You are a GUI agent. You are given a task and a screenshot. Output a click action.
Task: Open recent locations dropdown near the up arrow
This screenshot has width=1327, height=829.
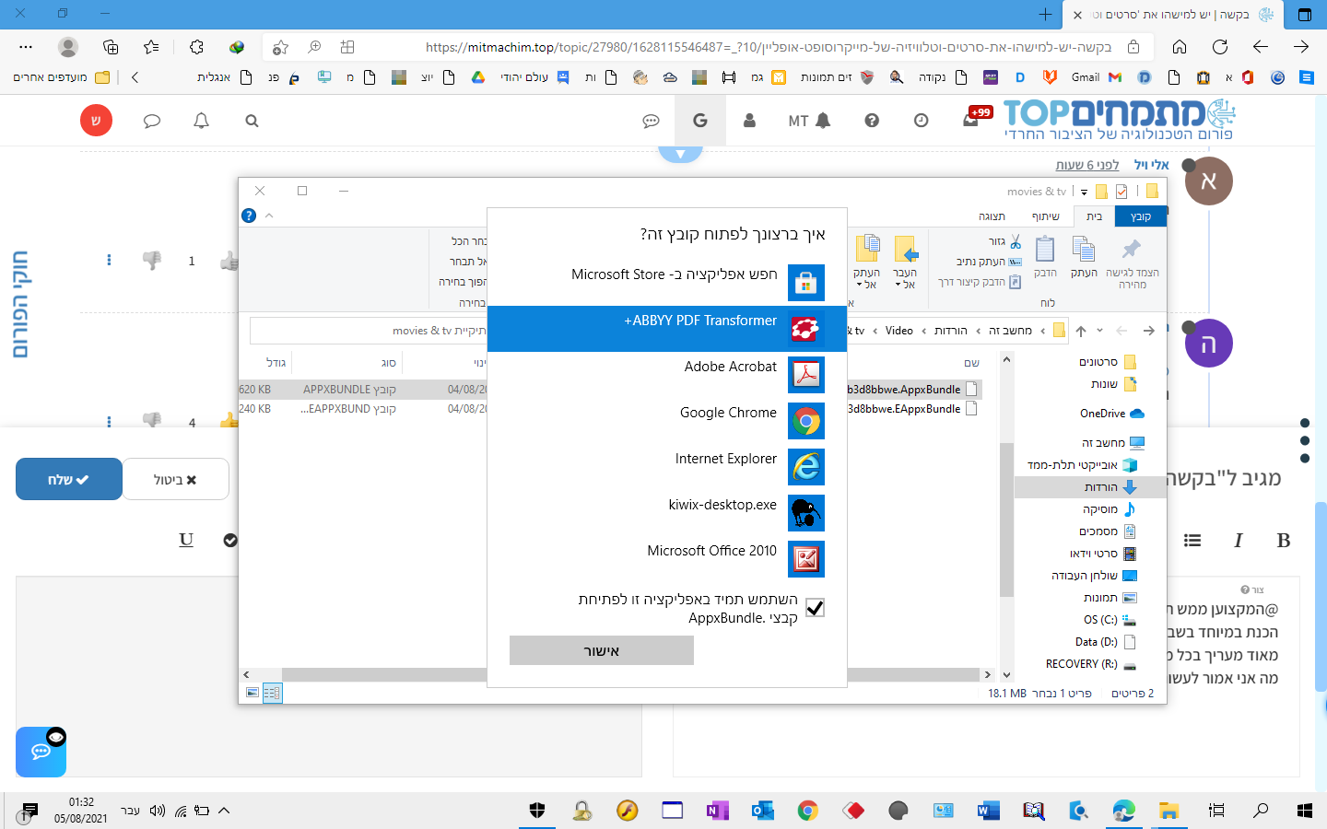point(1099,331)
